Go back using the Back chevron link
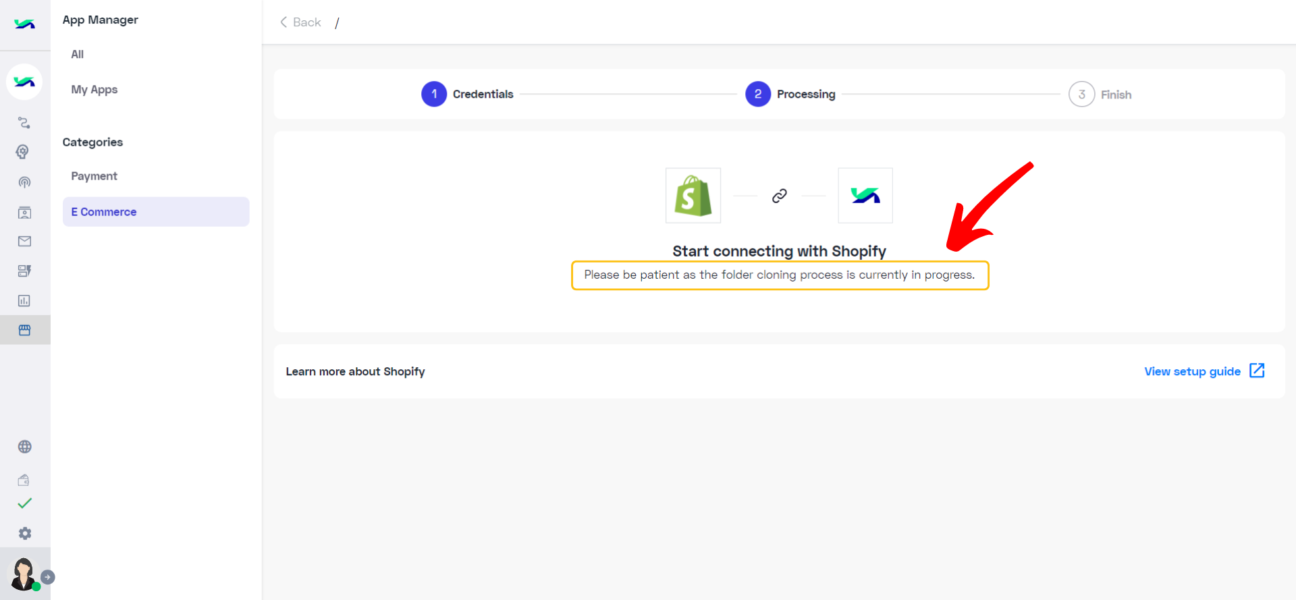Image resolution: width=1296 pixels, height=600 pixels. 301,22
